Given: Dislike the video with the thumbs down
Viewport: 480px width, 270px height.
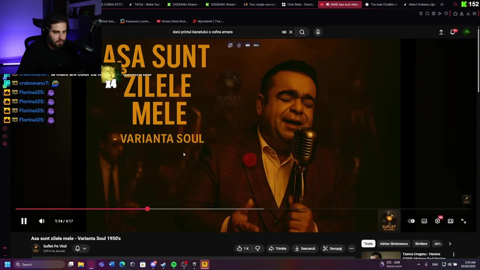Looking at the screenshot, I should pyautogui.click(x=258, y=249).
